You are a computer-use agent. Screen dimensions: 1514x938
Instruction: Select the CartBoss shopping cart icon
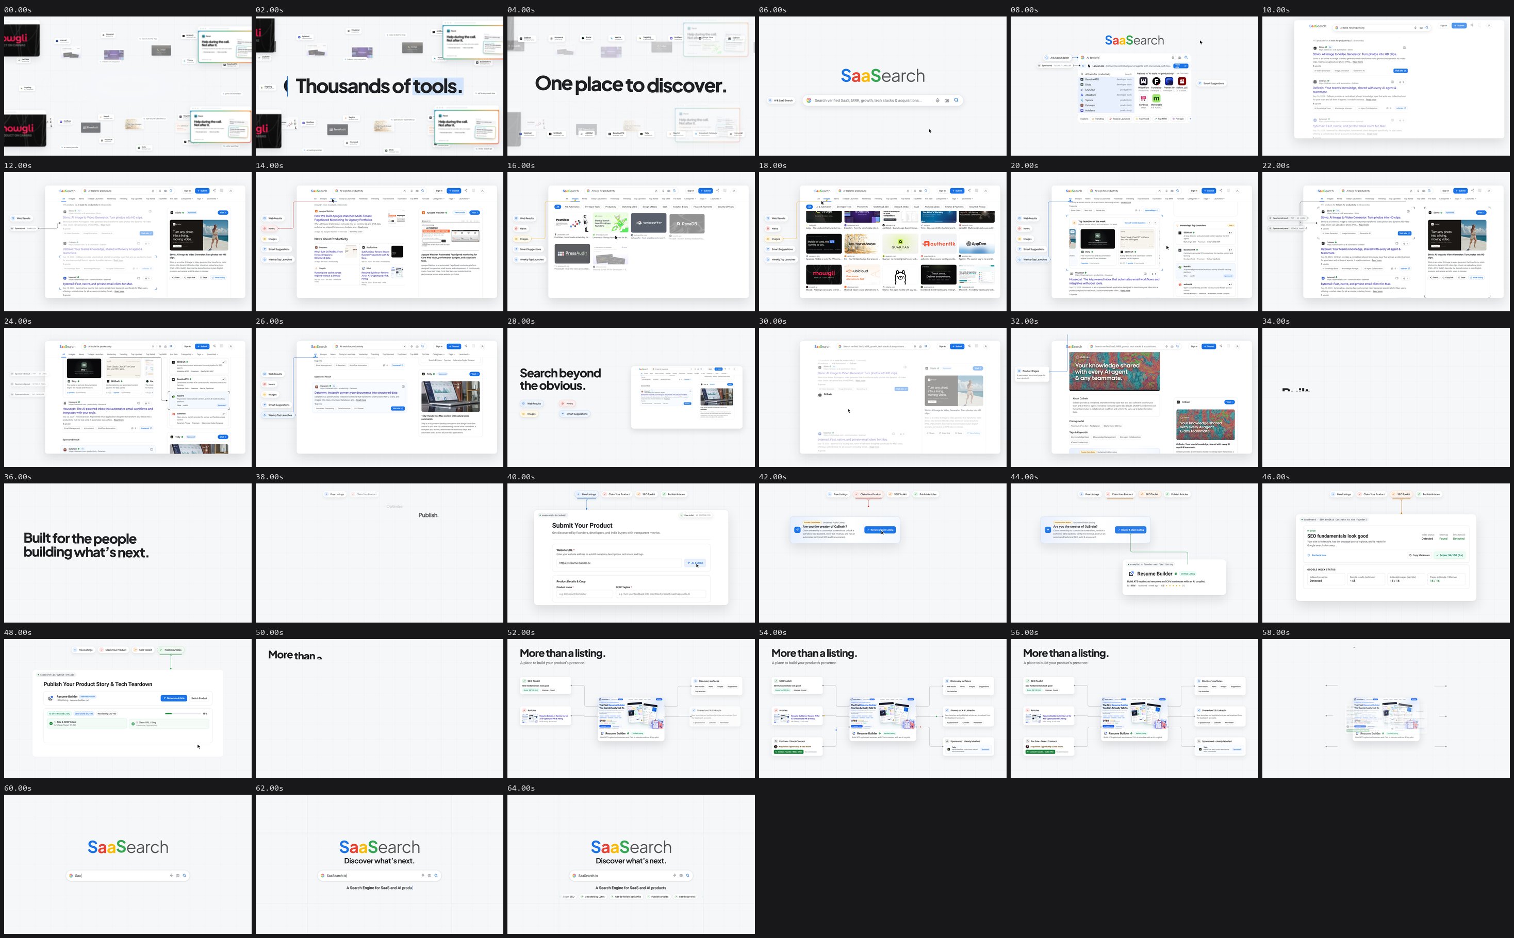pyautogui.click(x=1143, y=98)
